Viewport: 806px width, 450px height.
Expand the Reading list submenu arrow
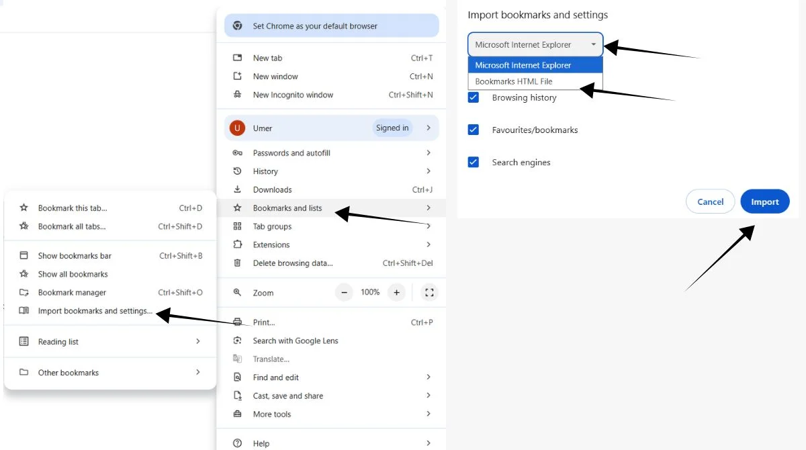coord(198,342)
